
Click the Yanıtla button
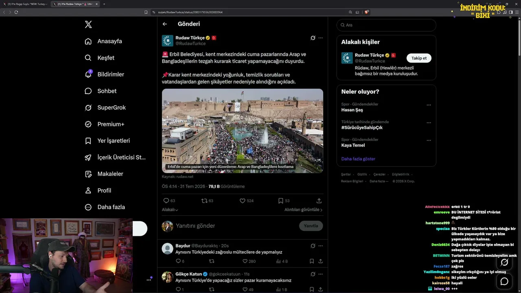[x=311, y=226]
